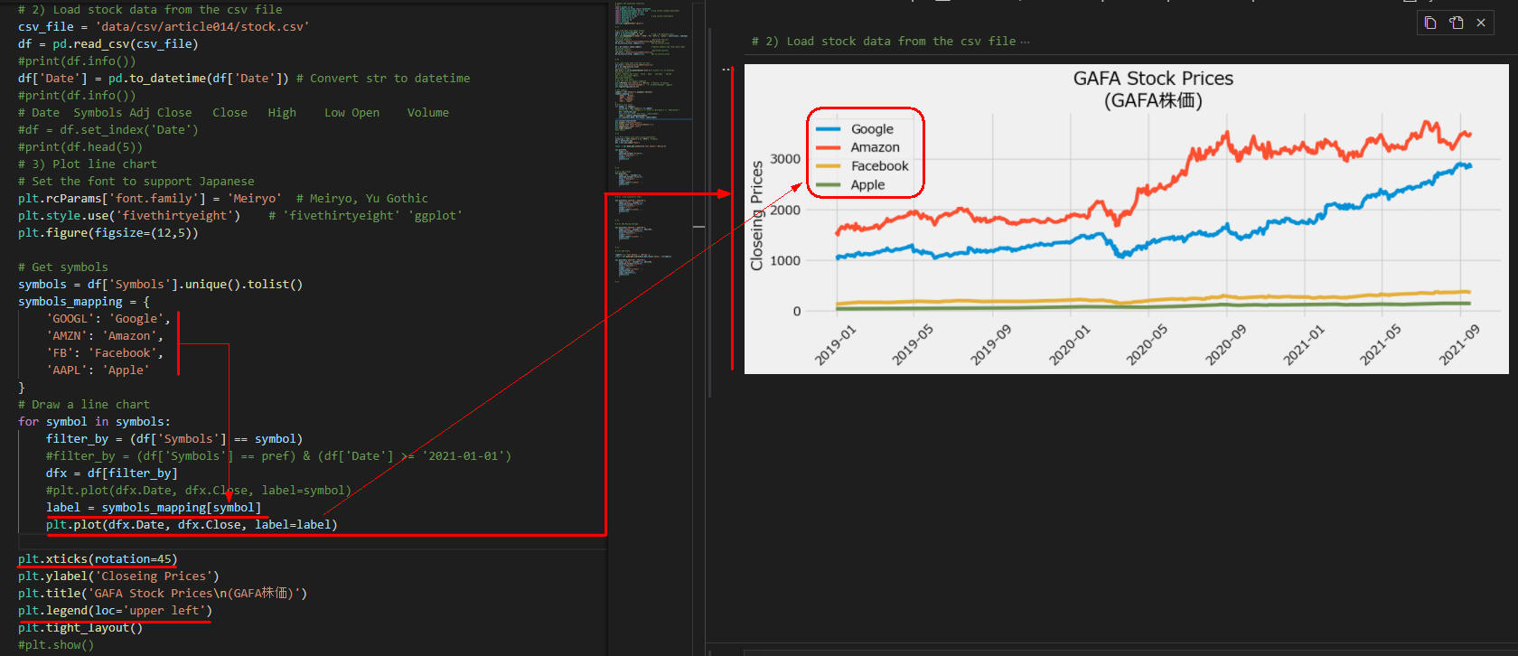This screenshot has width=1518, height=656.
Task: Click the 'AMZN': 'Amazon' mapping entry
Action: point(105,336)
